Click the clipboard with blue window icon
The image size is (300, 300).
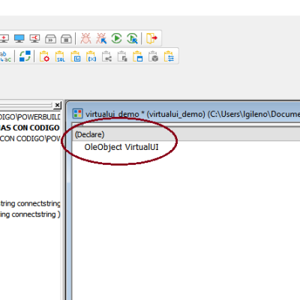[x=138, y=56]
